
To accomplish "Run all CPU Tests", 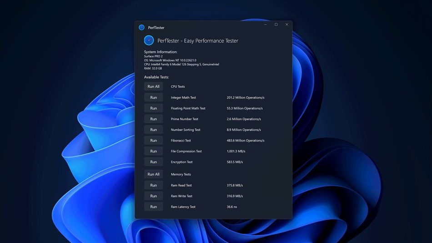I will pyautogui.click(x=153, y=86).
